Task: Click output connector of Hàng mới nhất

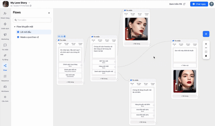Action: coord(115,67)
